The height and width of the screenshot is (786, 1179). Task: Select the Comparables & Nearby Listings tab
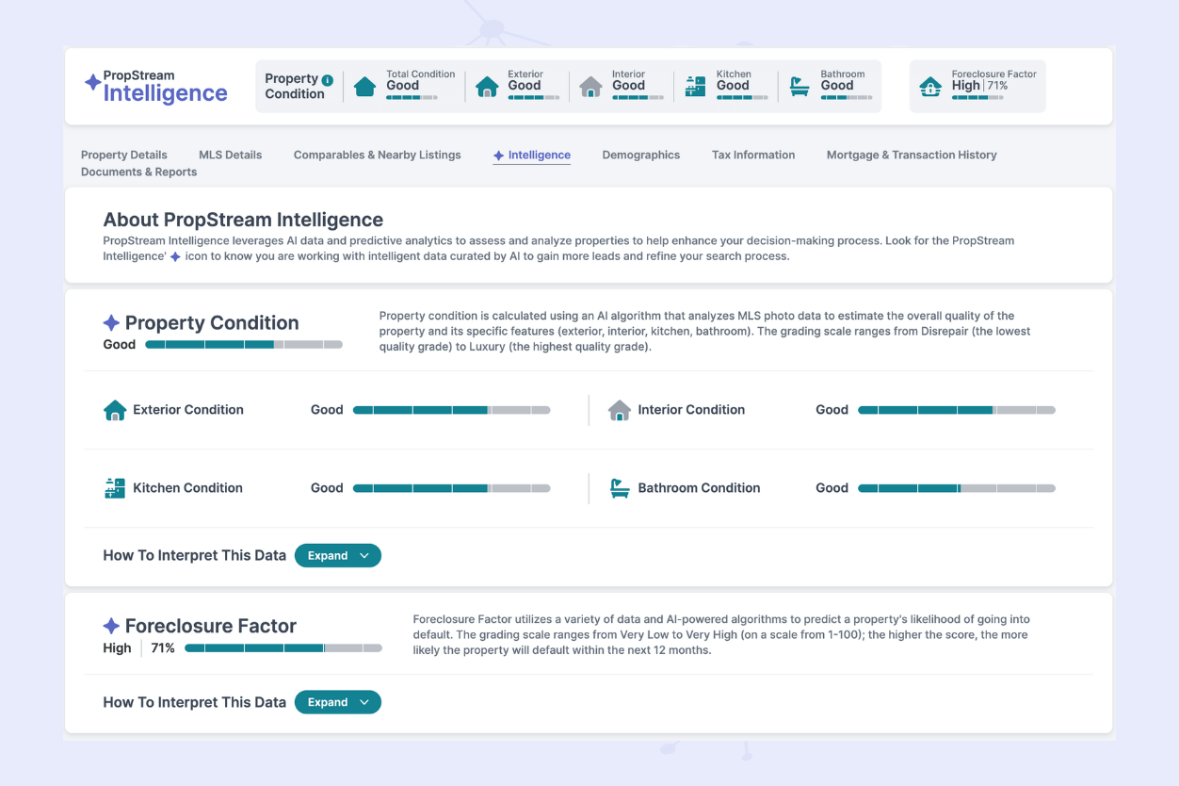pos(377,155)
